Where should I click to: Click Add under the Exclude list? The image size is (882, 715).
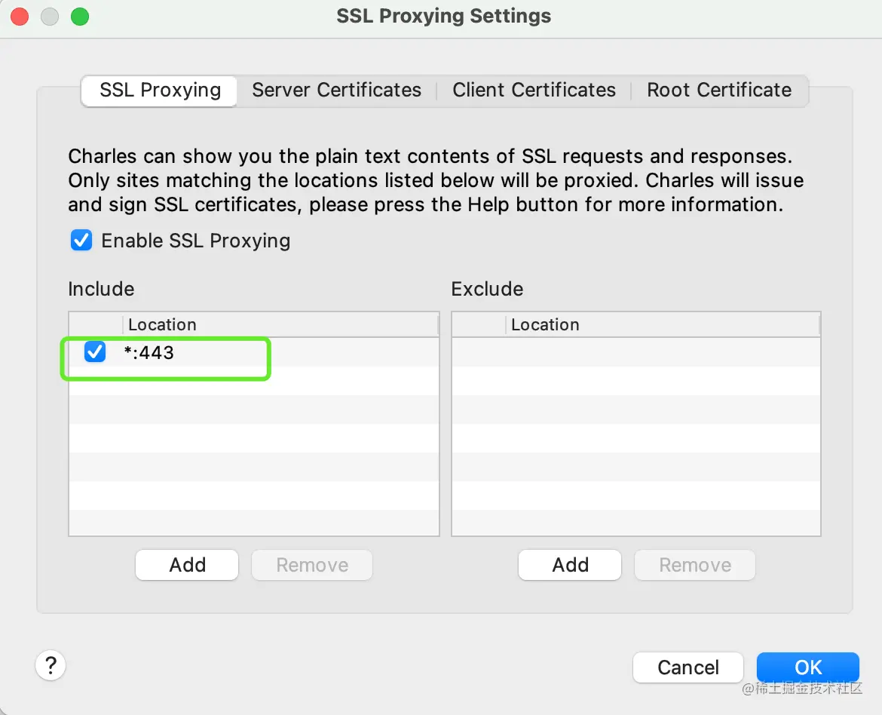[x=570, y=565]
